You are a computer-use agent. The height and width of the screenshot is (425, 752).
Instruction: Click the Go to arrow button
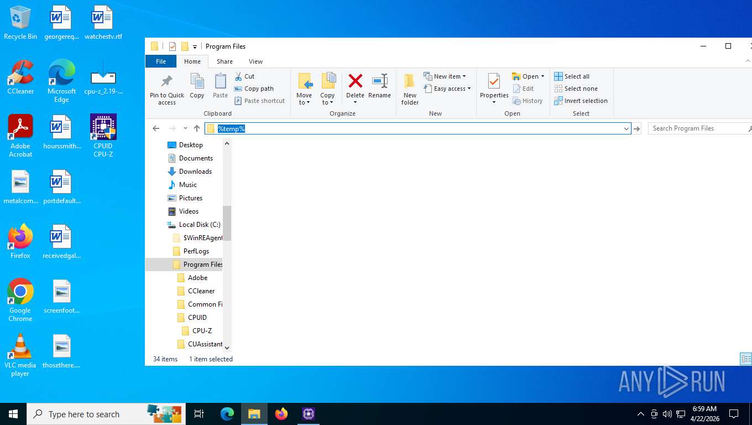click(x=637, y=128)
